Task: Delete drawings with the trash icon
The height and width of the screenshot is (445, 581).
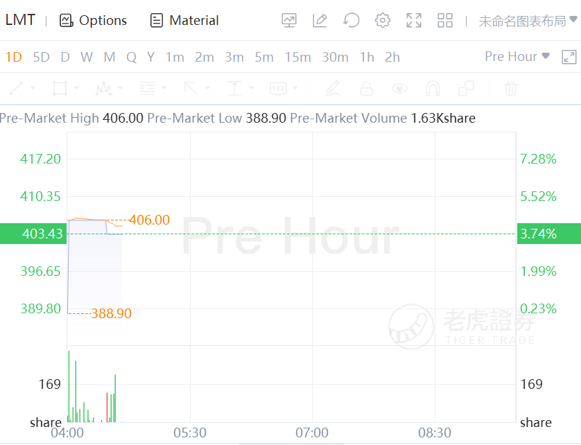Action: pos(511,89)
